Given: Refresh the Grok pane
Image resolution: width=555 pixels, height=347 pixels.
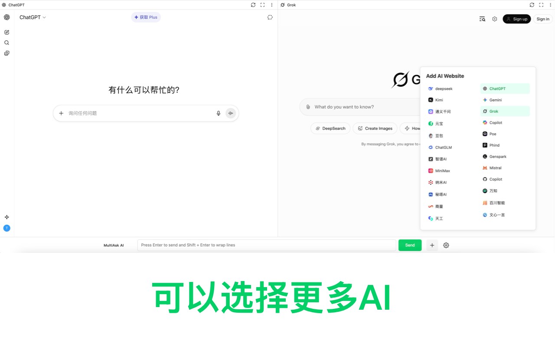Looking at the screenshot, I should pyautogui.click(x=532, y=5).
